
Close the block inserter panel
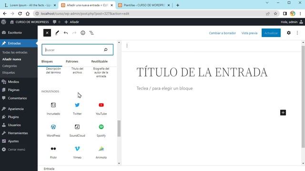pos(47,33)
